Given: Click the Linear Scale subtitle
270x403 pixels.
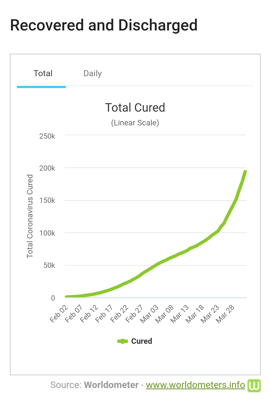Looking at the screenshot, I should point(135,123).
